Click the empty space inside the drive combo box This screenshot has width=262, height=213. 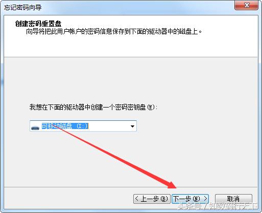click(108, 126)
